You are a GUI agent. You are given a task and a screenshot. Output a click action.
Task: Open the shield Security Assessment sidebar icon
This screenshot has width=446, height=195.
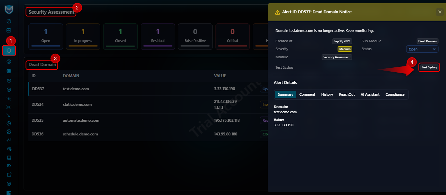9,51
